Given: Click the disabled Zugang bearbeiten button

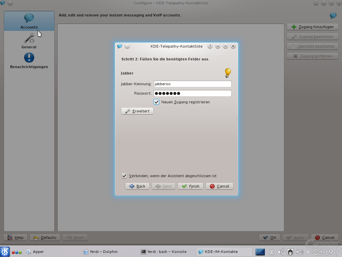Looking at the screenshot, I should pyautogui.click(x=312, y=37).
